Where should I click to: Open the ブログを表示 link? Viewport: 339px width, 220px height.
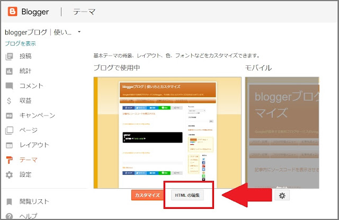tap(20, 43)
